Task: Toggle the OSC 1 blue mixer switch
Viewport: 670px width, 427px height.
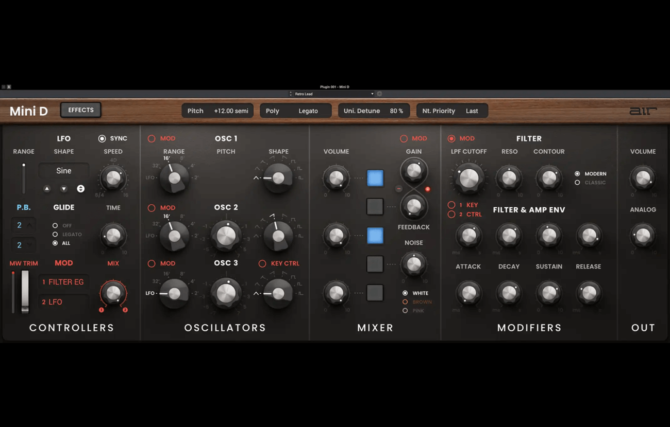Action: pyautogui.click(x=375, y=178)
